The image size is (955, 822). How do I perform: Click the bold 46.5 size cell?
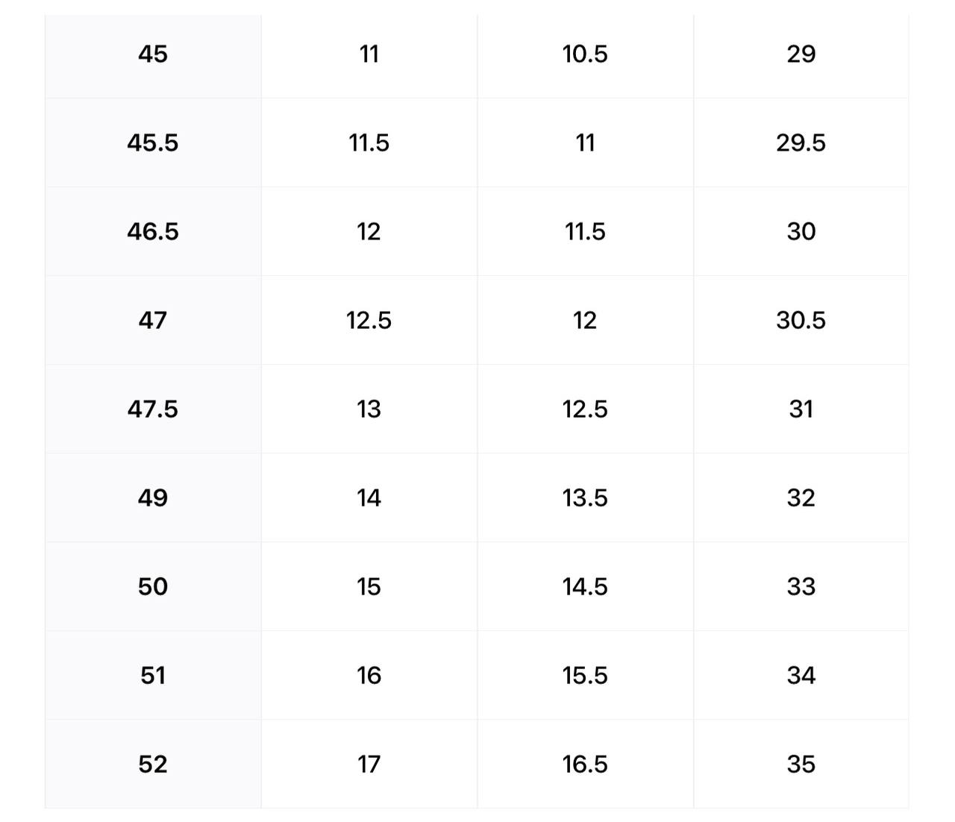tap(153, 231)
